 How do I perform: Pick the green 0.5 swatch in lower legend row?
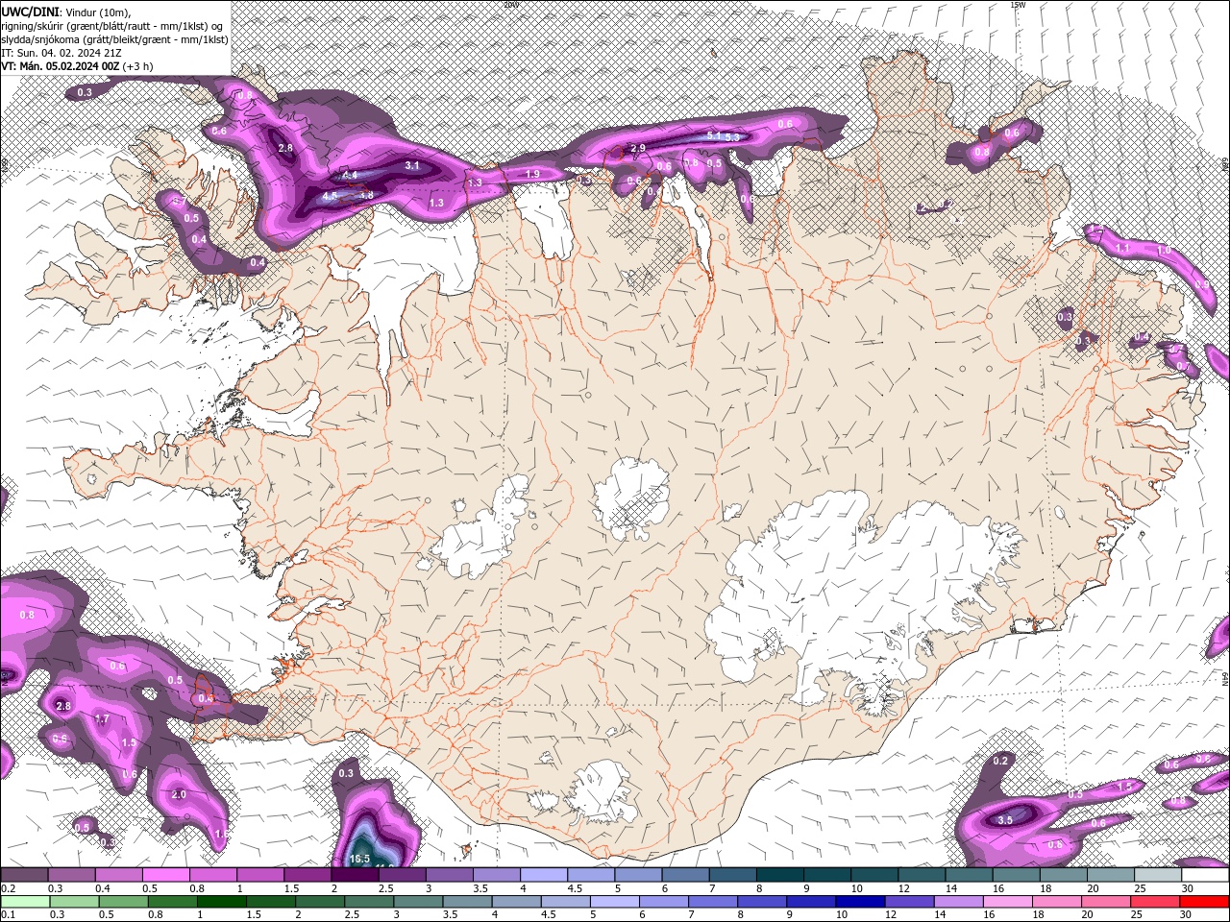(123, 901)
